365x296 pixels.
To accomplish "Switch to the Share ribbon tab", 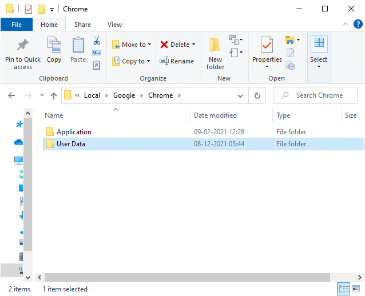I will click(82, 25).
